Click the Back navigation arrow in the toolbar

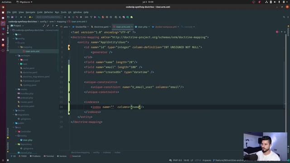pos(21,17)
